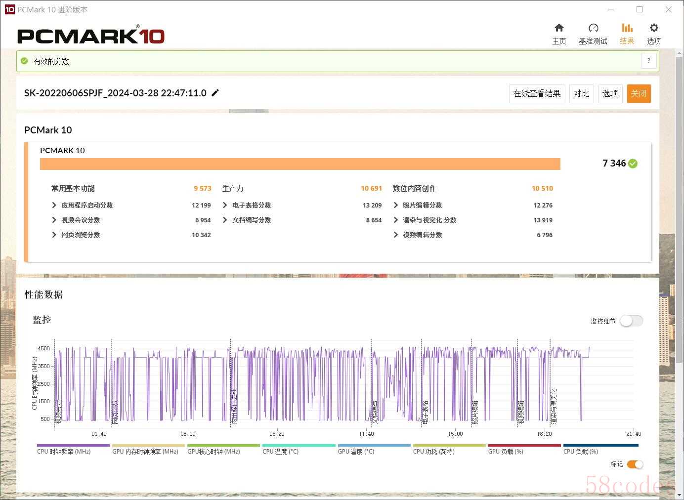
Task: Open the 选项 gear icon
Action: click(x=654, y=28)
